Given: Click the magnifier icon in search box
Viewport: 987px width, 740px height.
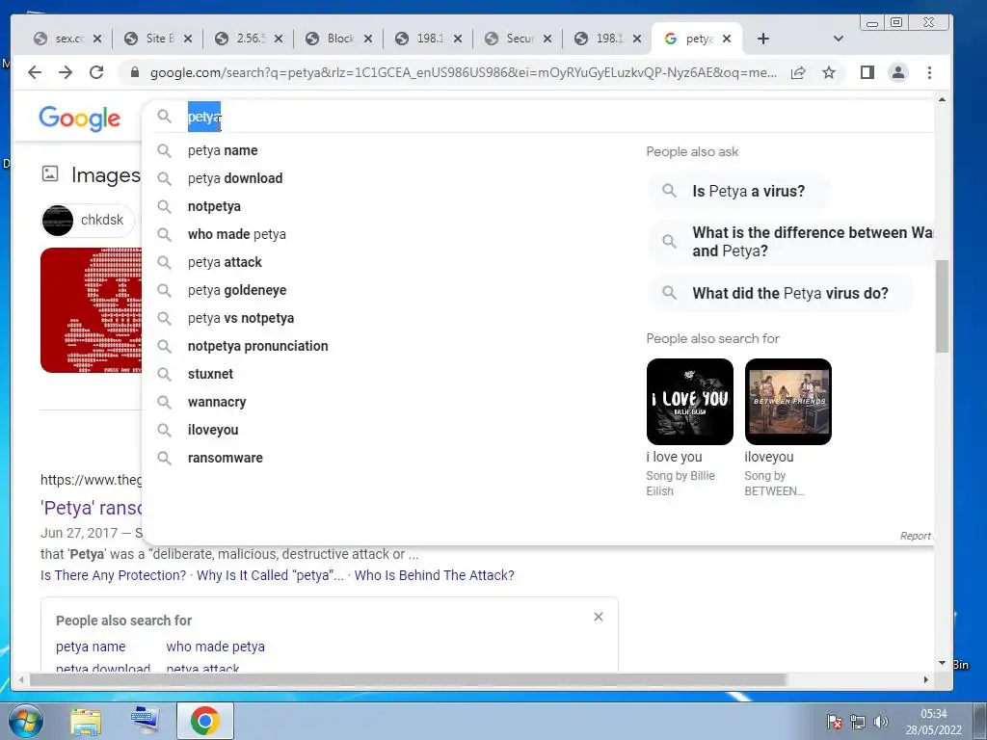Looking at the screenshot, I should [164, 117].
